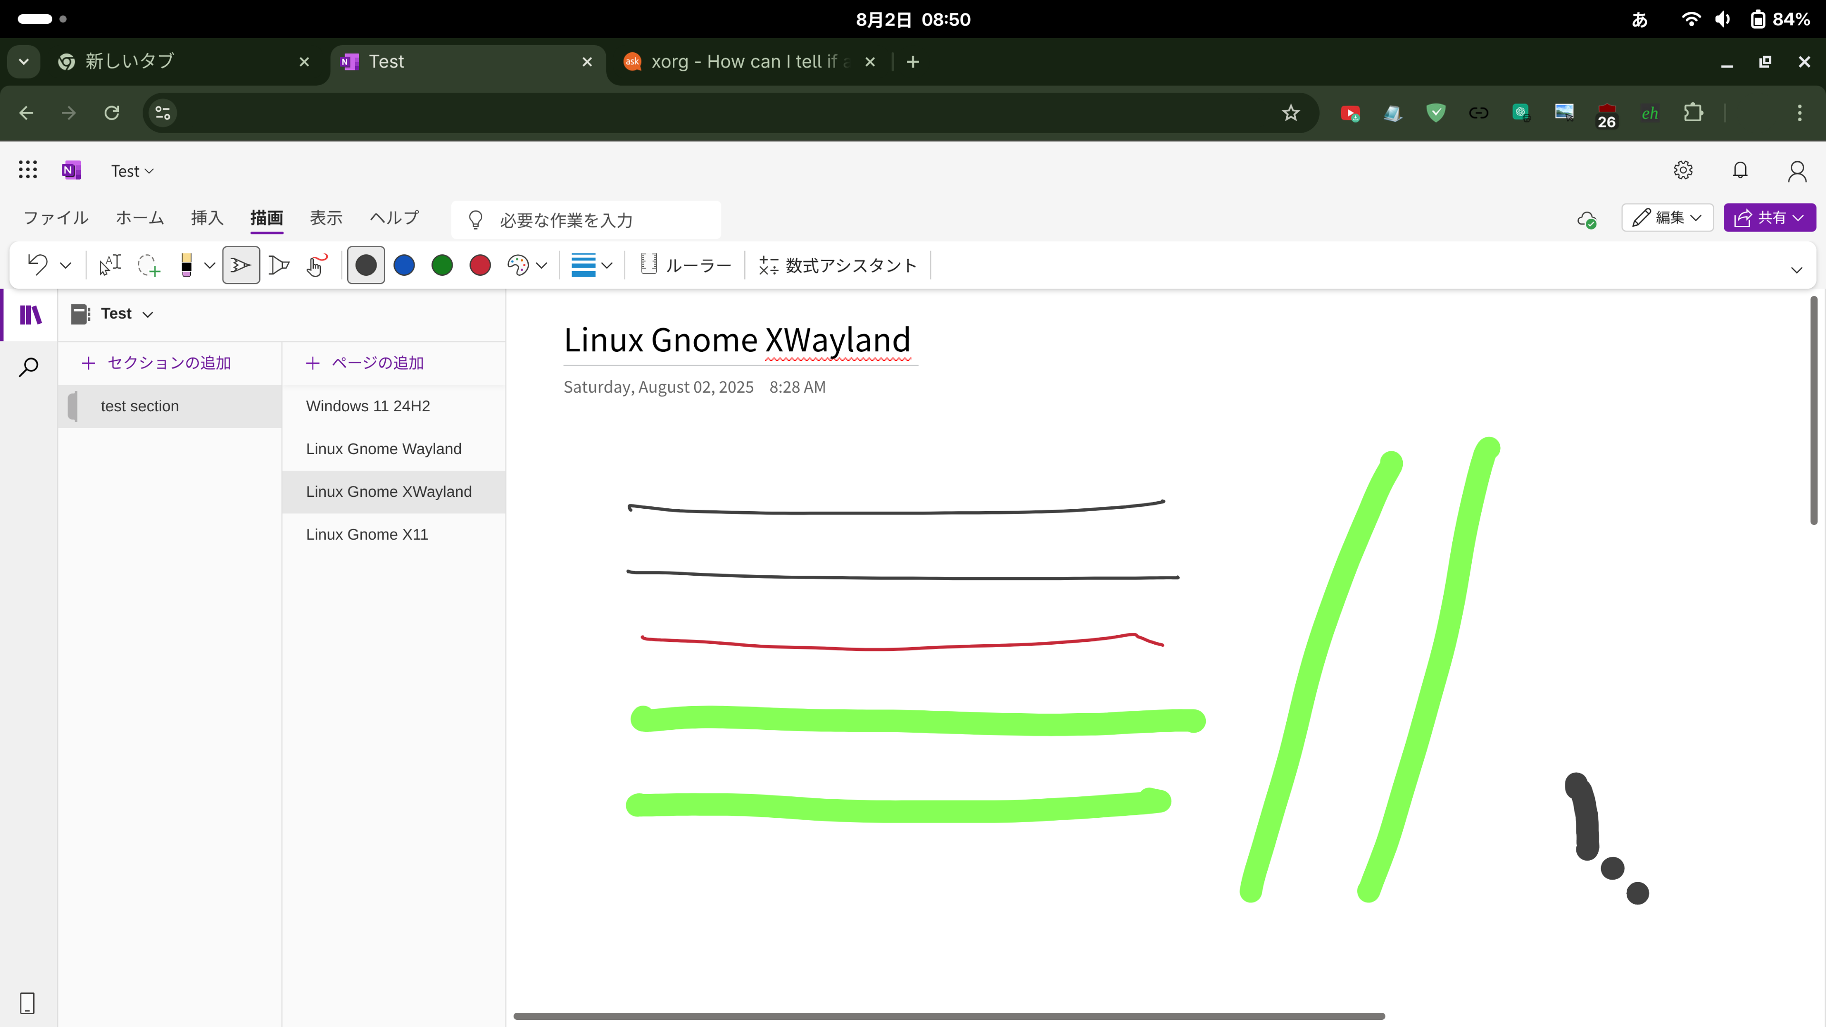Screen dimensions: 1826x1027
Task: Open the Microsoft 365 app launcher grid
Action: coord(28,170)
